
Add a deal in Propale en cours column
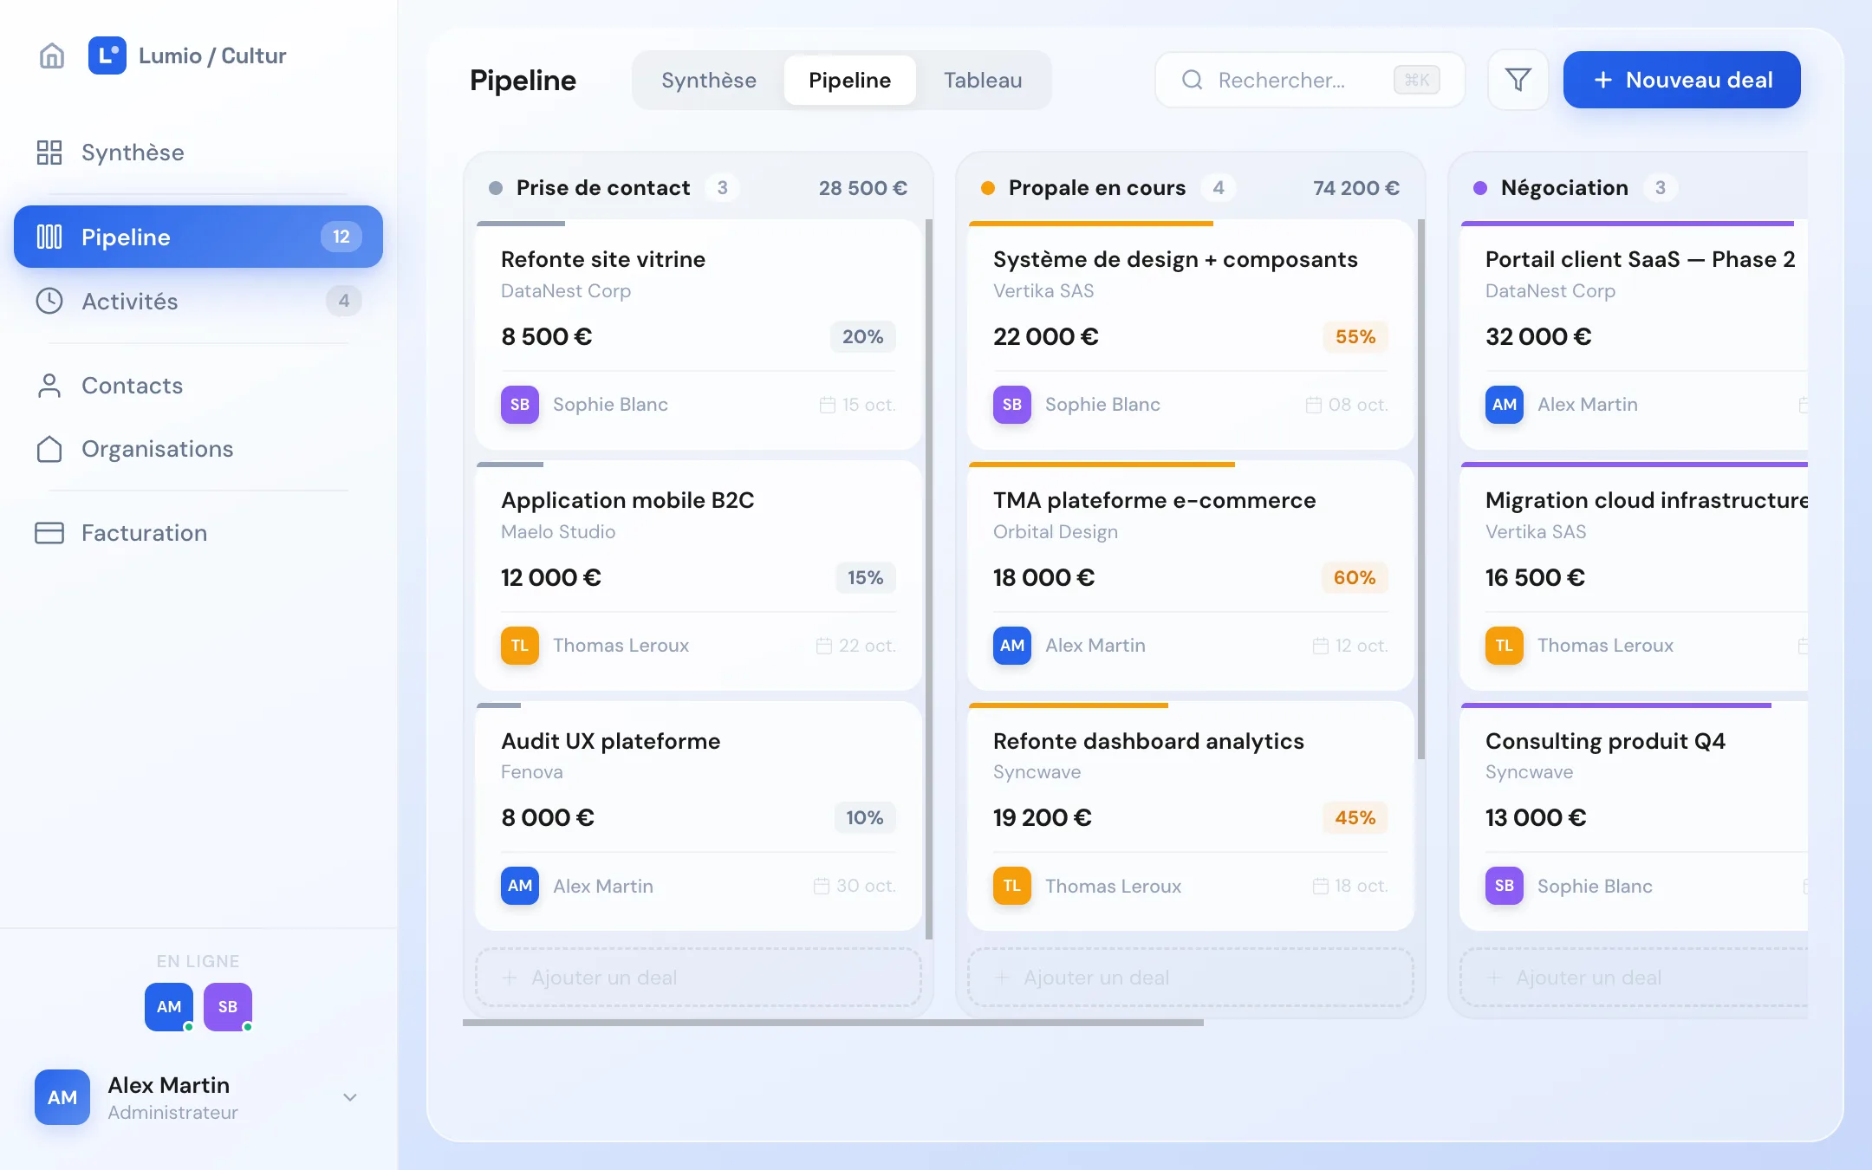click(x=1190, y=978)
